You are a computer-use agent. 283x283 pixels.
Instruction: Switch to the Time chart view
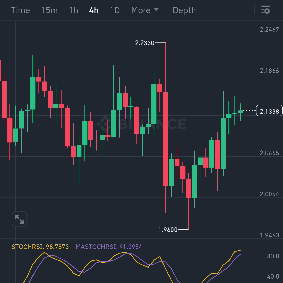[x=20, y=10]
